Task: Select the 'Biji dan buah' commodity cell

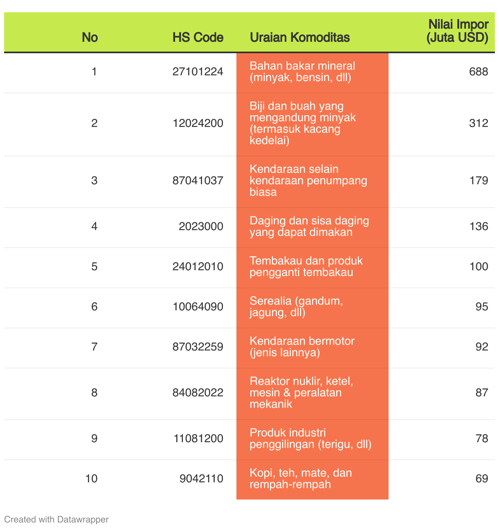Action: pos(312,124)
